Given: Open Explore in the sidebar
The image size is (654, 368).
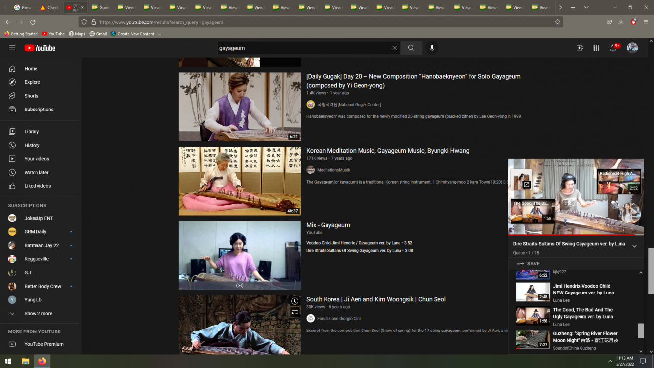Looking at the screenshot, I should pyautogui.click(x=39, y=82).
